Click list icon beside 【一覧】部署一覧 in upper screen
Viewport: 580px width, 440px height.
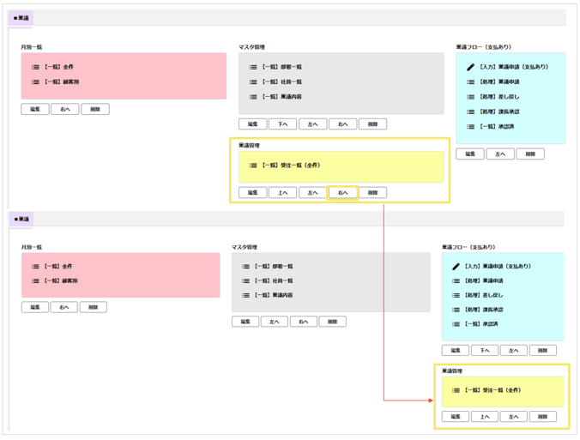point(253,67)
